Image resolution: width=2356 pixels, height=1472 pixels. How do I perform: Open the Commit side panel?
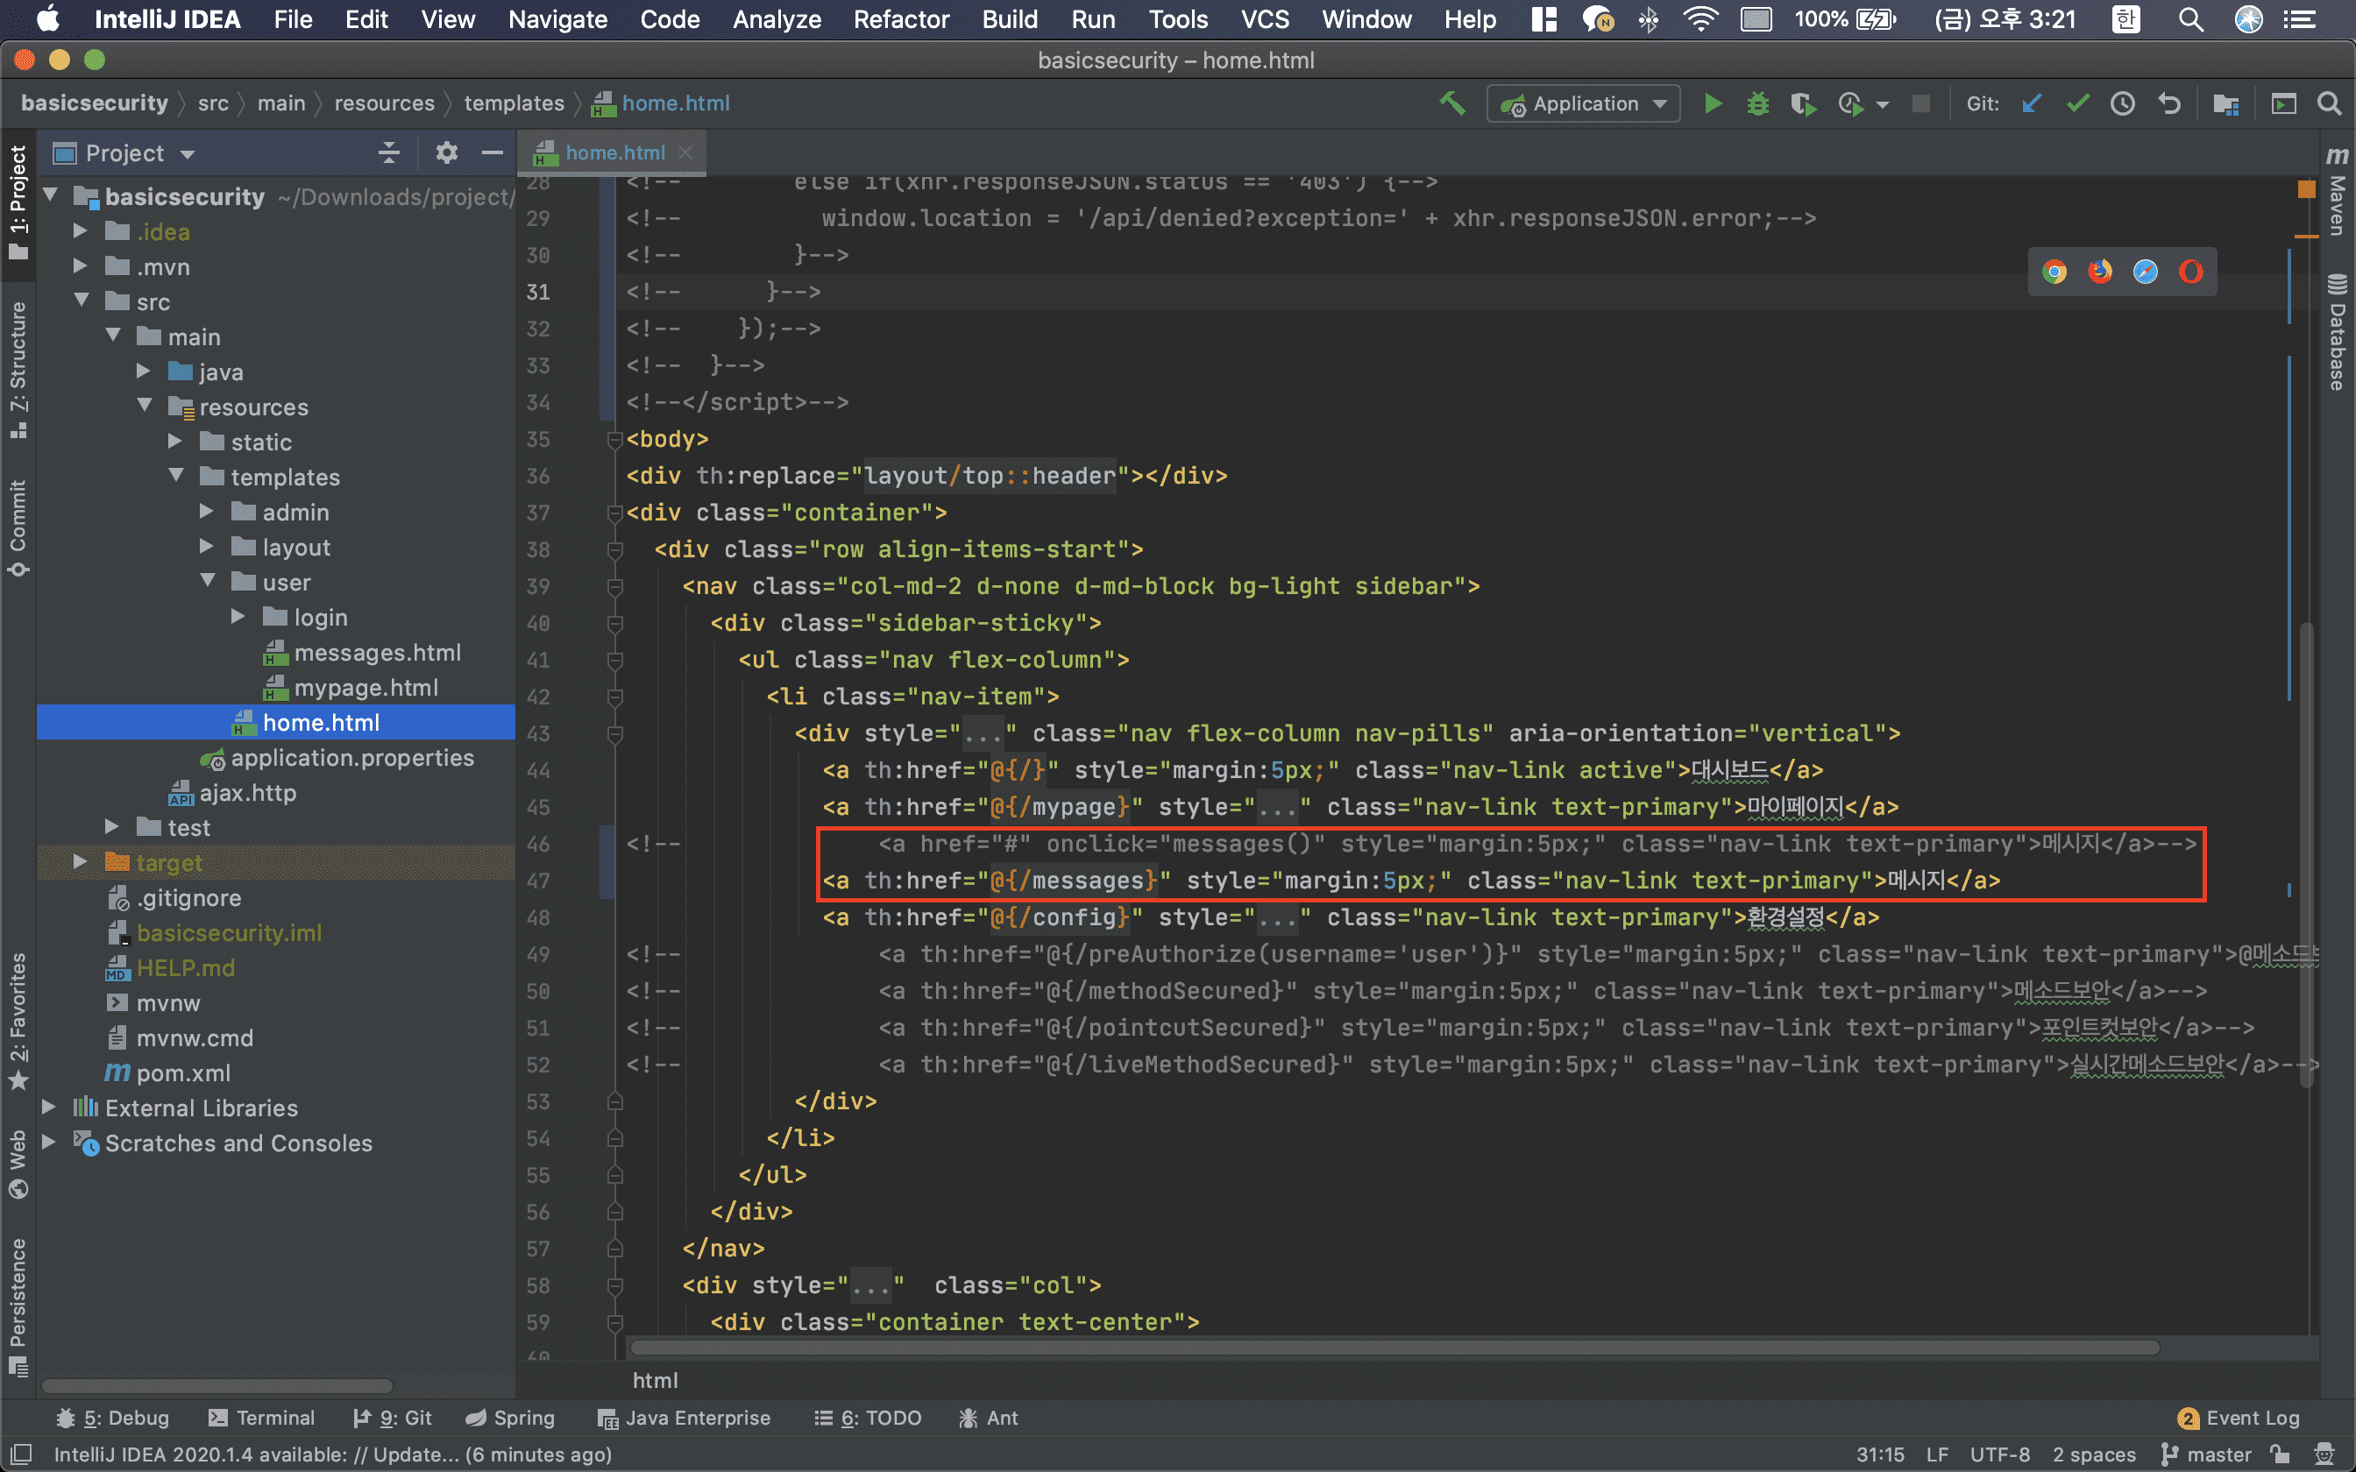(x=18, y=528)
